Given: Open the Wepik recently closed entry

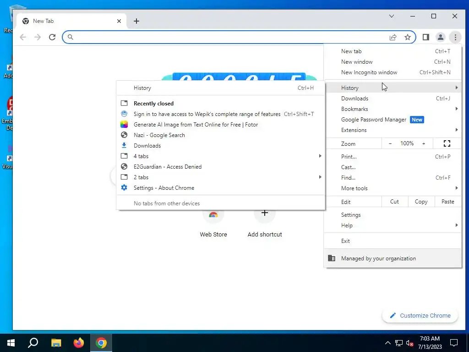Looking at the screenshot, I should [x=221, y=114].
